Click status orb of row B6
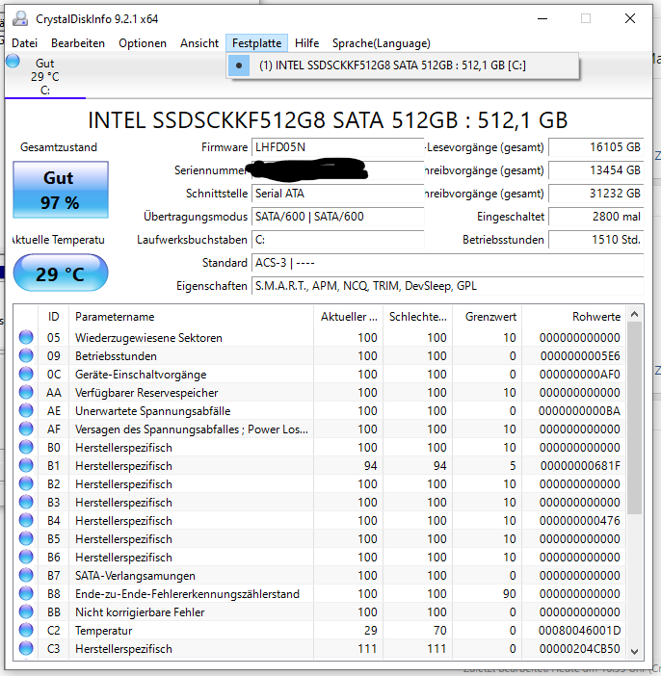This screenshot has width=661, height=676. tap(26, 557)
